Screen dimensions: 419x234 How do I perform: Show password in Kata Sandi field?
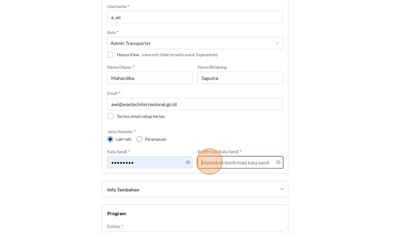(188, 162)
